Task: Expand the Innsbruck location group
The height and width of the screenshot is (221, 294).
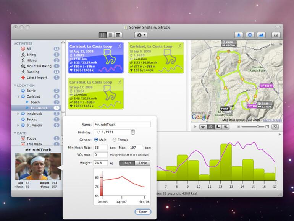Action: point(18,114)
